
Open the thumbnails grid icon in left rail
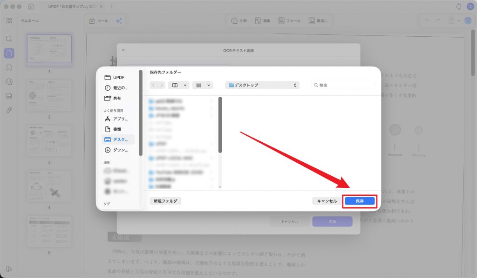9,20
